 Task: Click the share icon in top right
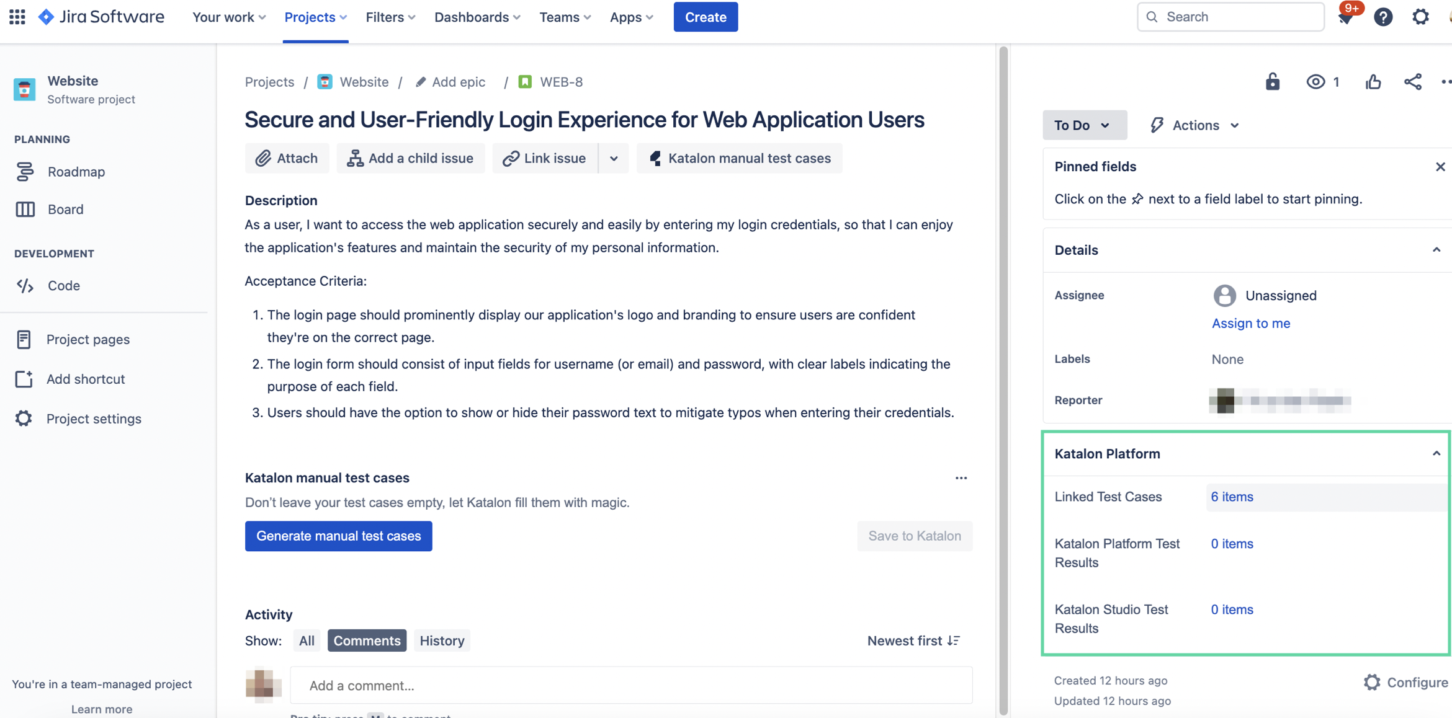[x=1411, y=81]
